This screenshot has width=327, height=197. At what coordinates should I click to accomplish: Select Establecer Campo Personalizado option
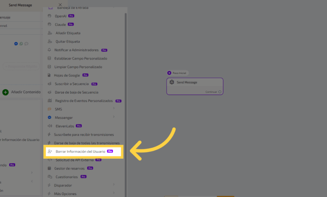click(x=80, y=59)
